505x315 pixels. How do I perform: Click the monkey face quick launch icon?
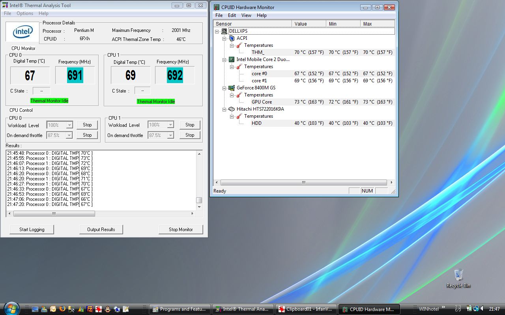(x=108, y=309)
